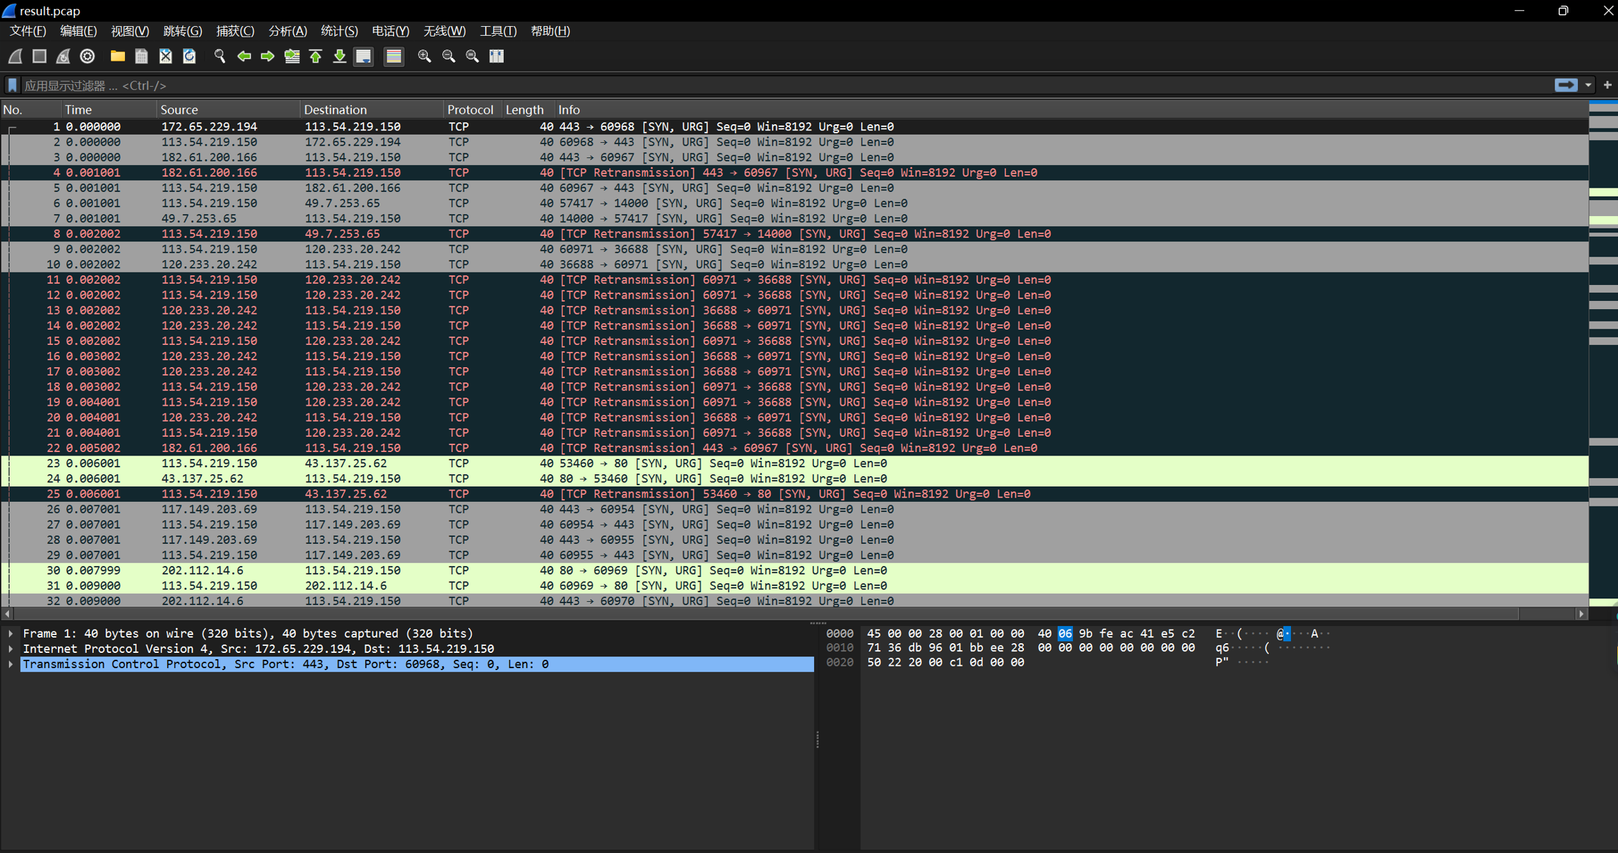Screen dimensions: 1618x853
Task: Select packet 7 from source 49.7.253.65
Action: click(x=795, y=218)
